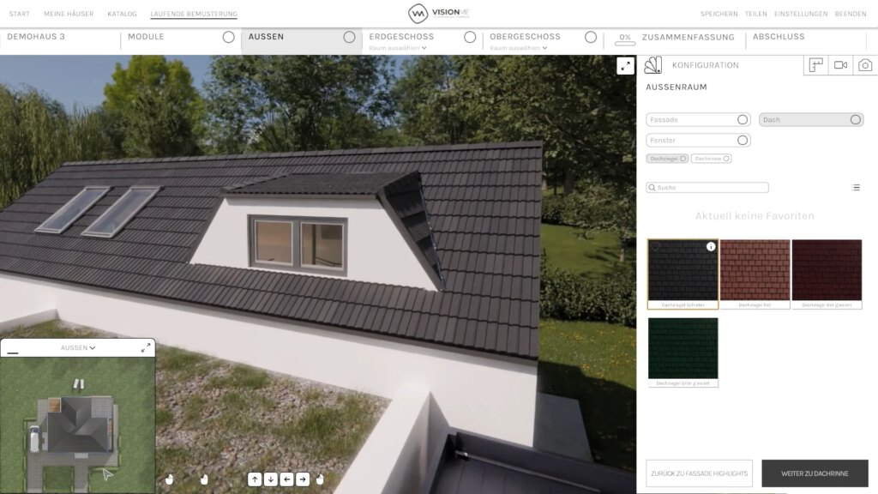Select the Fenster category radio button
This screenshot has width=878, height=494.
click(743, 141)
